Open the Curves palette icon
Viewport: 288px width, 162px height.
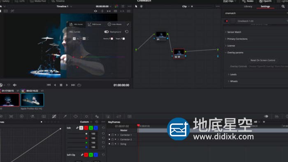(54, 116)
